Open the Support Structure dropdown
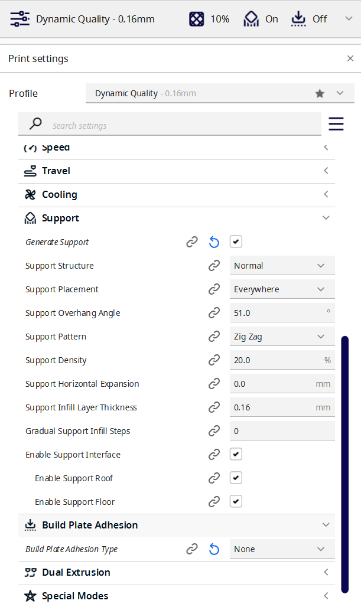The image size is (361, 607). click(282, 266)
